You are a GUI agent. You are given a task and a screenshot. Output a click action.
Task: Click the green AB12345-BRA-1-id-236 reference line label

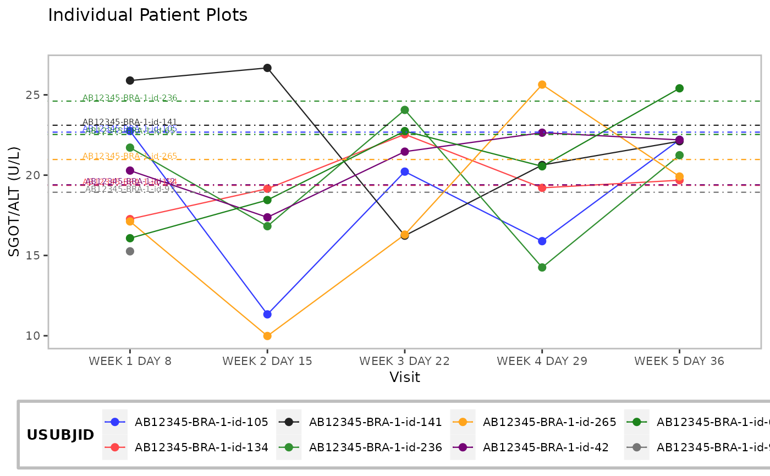click(130, 98)
